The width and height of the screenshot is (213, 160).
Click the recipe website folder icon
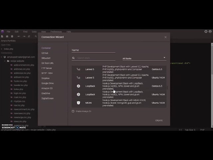pos(8,61)
